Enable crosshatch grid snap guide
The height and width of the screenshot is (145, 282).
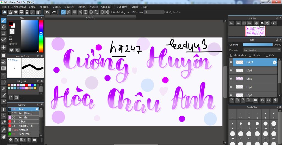pos(74,12)
